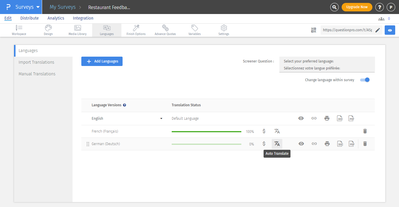Viewport: 399px width, 207px height.
Task: Auto translate the French version
Action: click(x=277, y=131)
